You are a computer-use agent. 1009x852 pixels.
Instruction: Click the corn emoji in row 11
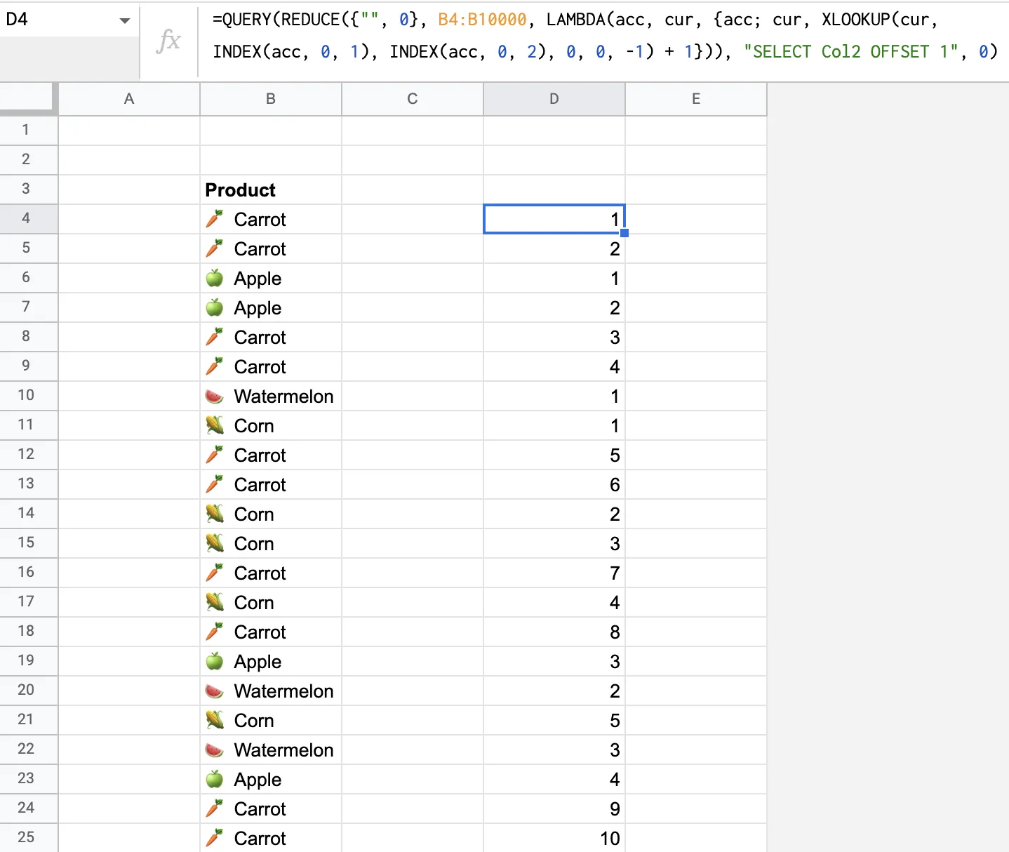coord(215,425)
